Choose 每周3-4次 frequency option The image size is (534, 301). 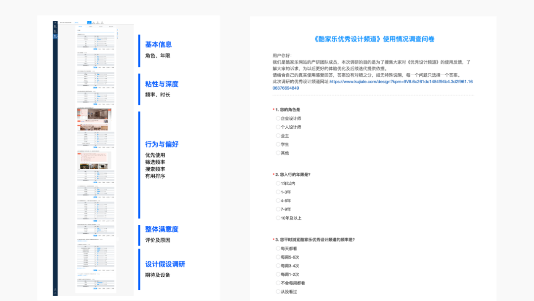coord(278,266)
